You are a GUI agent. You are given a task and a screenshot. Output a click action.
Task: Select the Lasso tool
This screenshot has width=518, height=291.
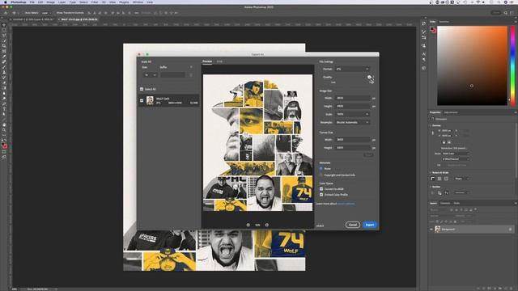coord(4,36)
